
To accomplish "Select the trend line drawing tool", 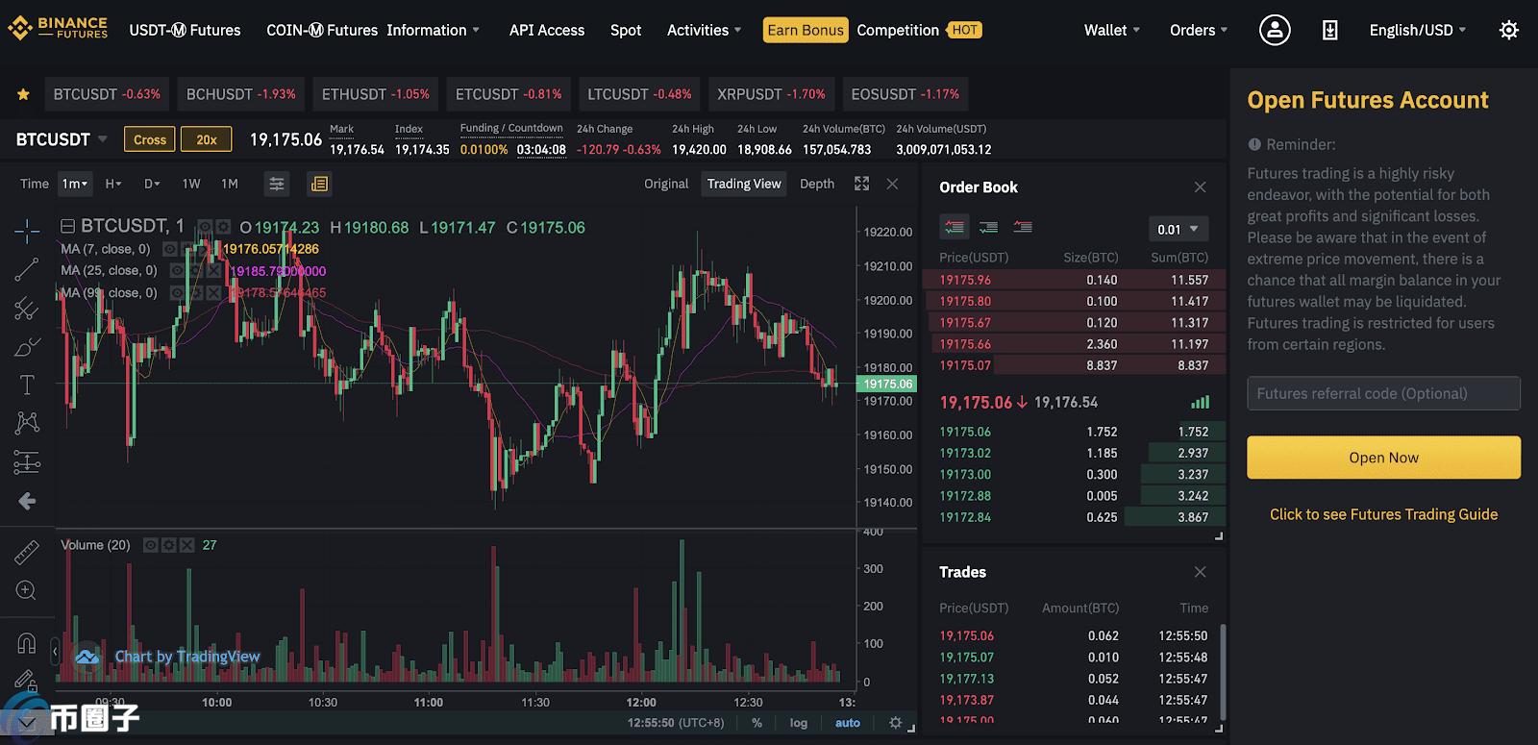I will click(x=27, y=270).
